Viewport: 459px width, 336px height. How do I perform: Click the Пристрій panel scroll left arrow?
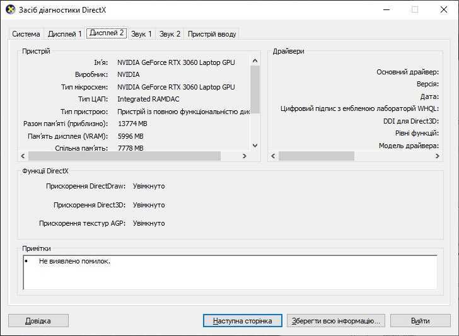click(x=23, y=156)
